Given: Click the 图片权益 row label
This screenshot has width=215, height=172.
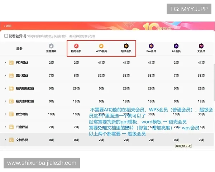Looking at the screenshot, I should (x=22, y=76).
